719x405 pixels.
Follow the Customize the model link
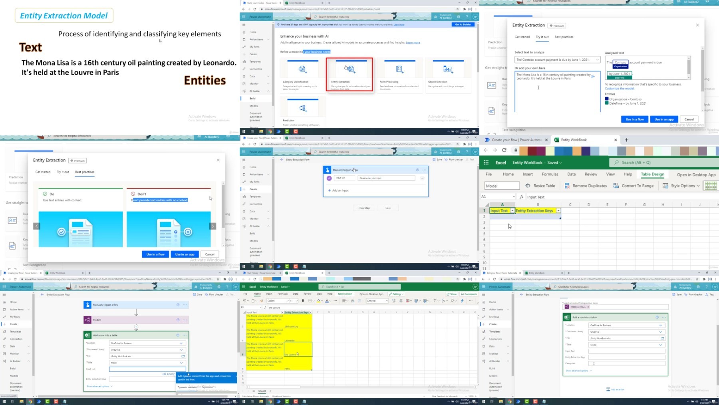(620, 89)
